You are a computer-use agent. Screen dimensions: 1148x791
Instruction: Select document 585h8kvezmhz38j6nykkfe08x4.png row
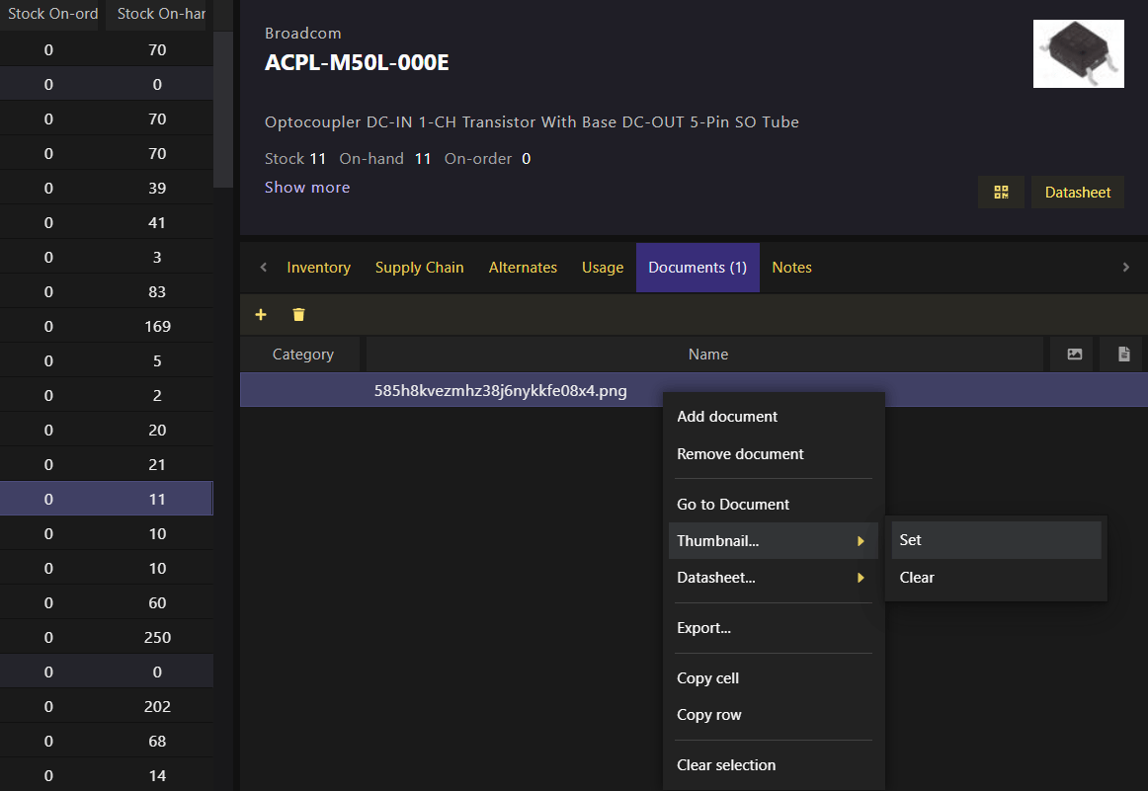click(695, 390)
